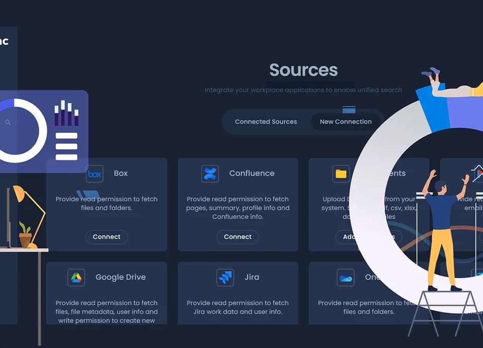Screen dimensions: 483x348
Task: Click the Box logo icon
Action: [94, 173]
